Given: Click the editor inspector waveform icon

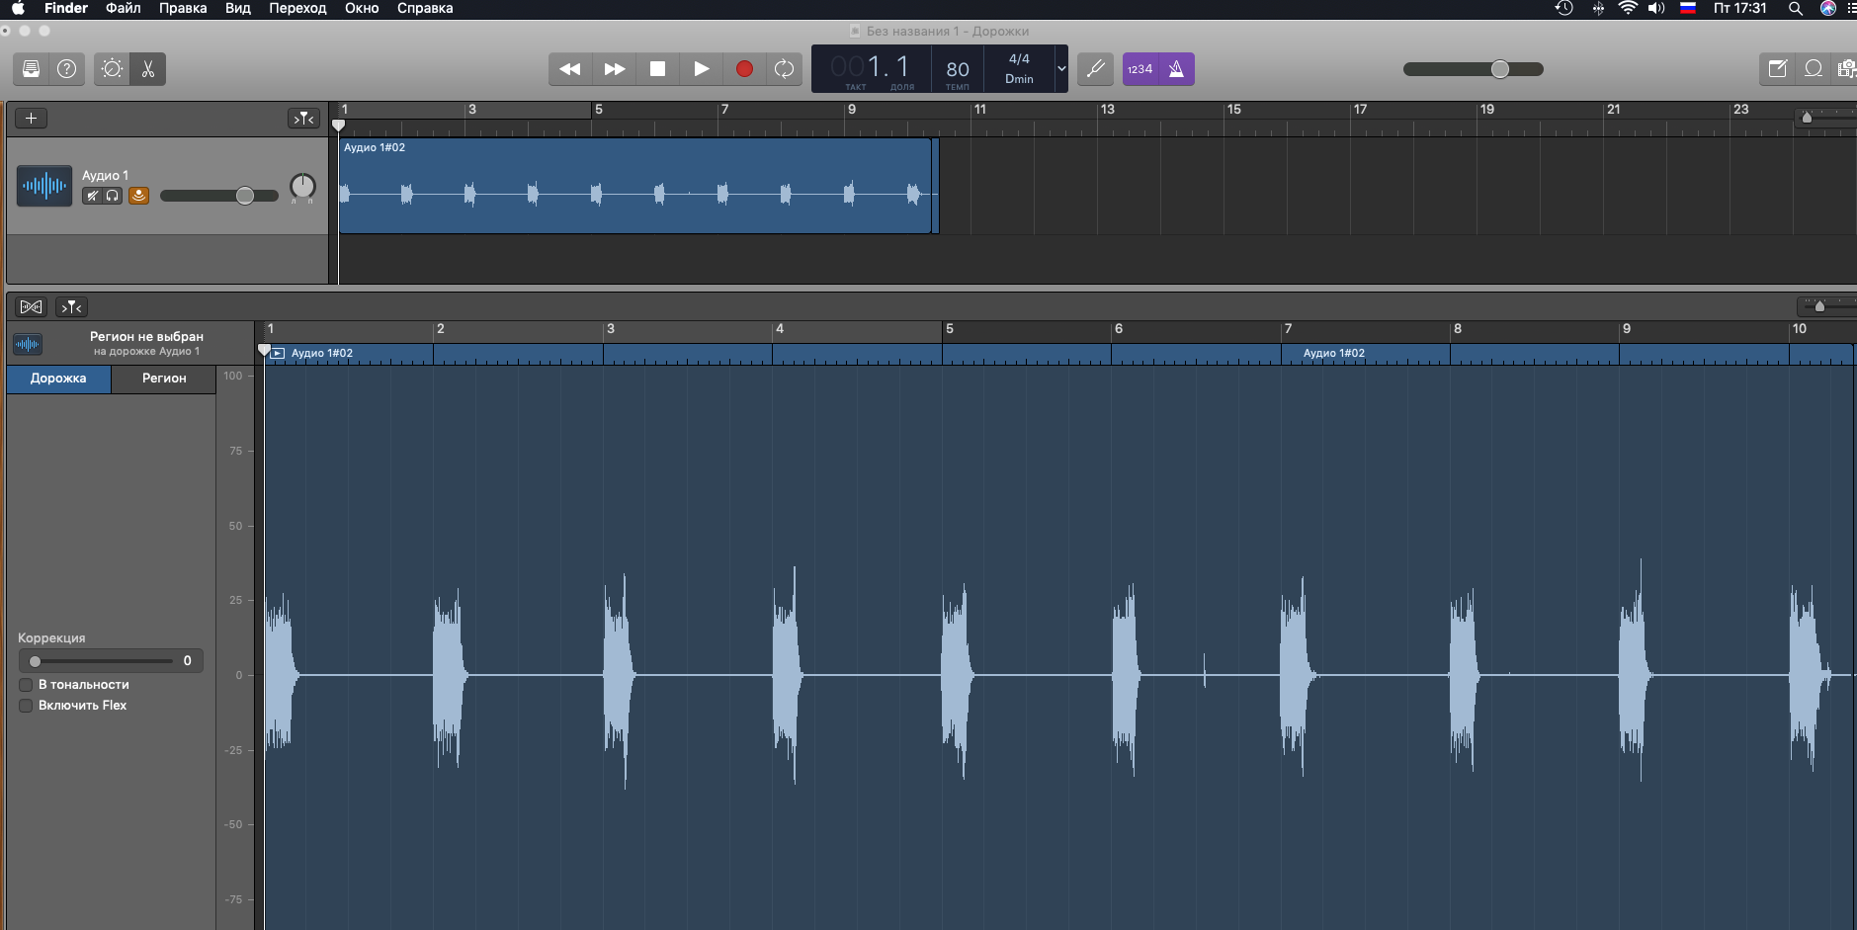Looking at the screenshot, I should (x=28, y=344).
